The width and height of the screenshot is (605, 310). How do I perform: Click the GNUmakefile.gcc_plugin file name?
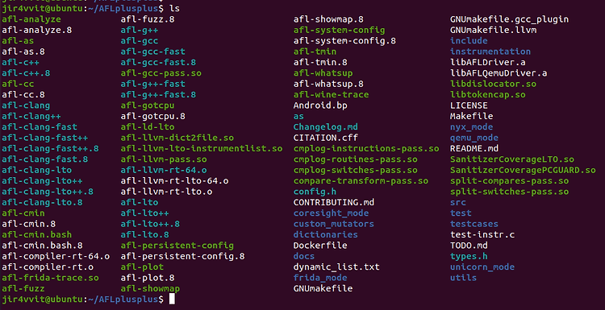(x=509, y=19)
